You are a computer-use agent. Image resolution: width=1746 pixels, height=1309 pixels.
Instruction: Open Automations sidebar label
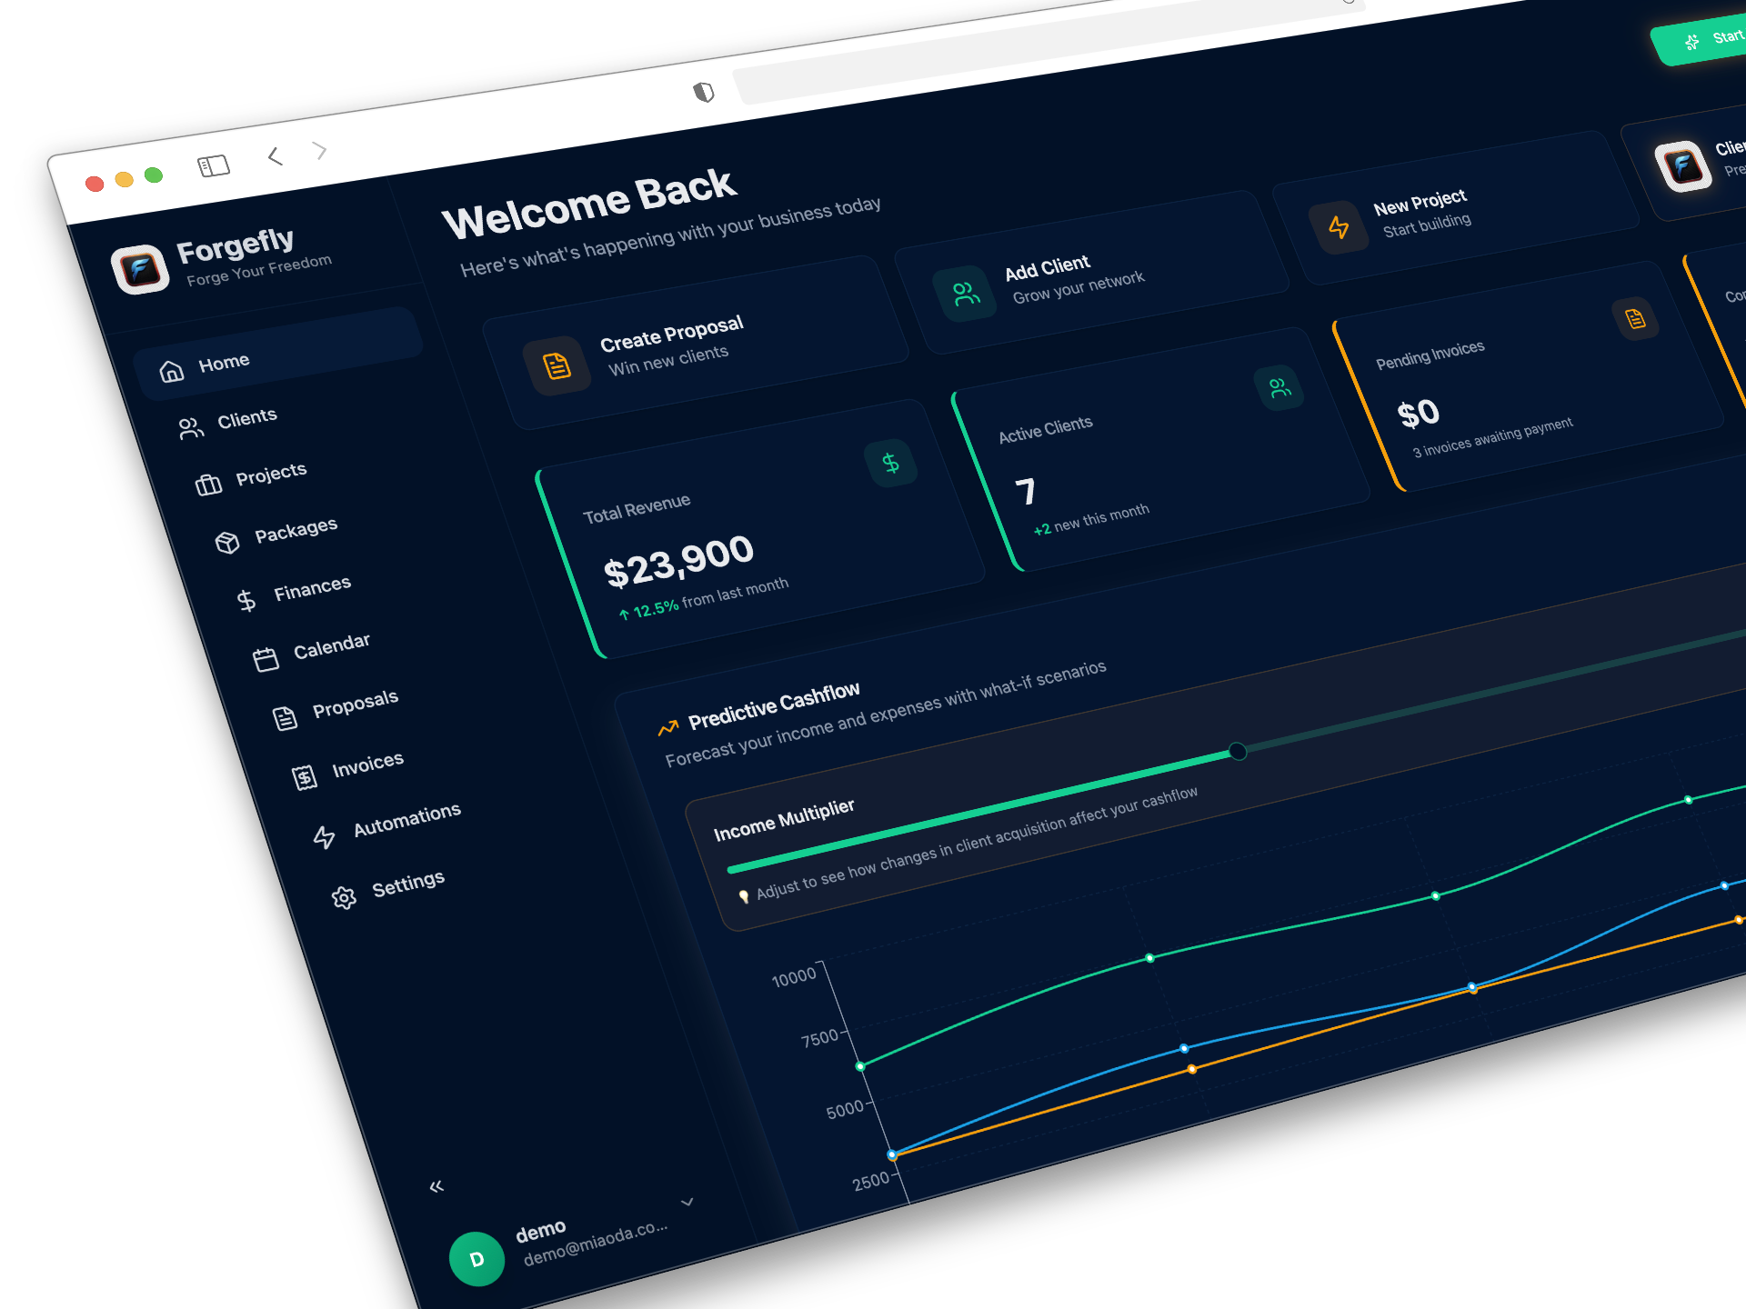click(406, 819)
